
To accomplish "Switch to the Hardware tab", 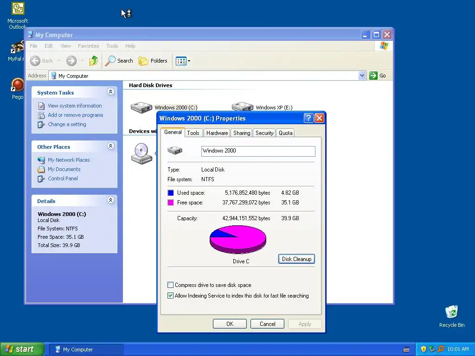I will (217, 133).
